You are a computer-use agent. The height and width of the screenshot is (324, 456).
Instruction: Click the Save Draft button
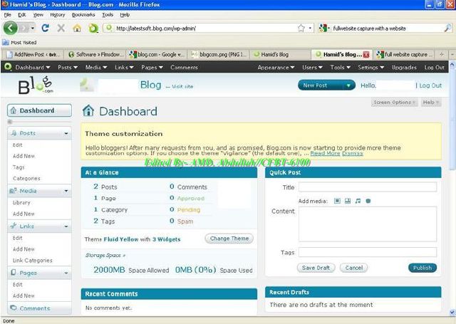(x=316, y=268)
